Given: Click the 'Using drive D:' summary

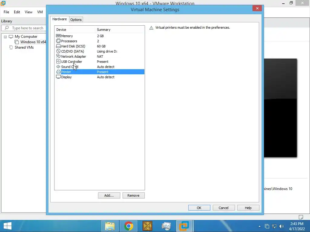Looking at the screenshot, I should tap(107, 51).
